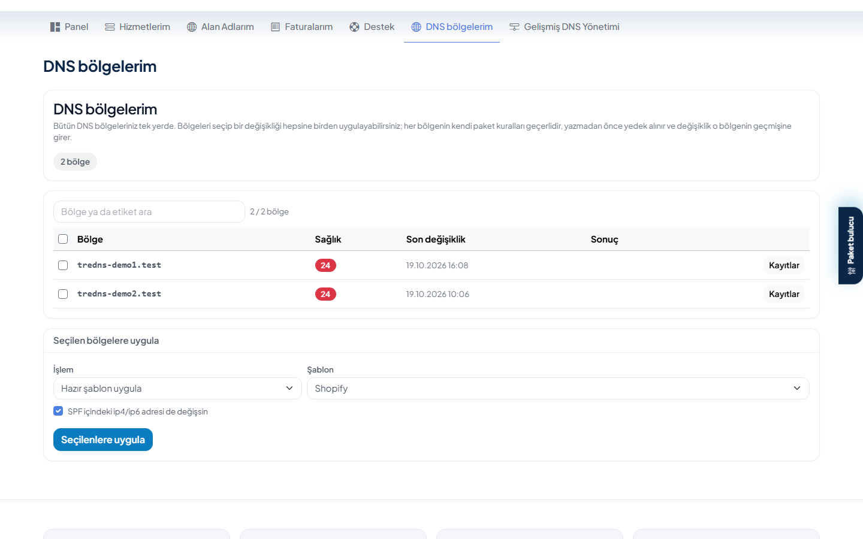Click the red 24 badge for tredns-demo2.test
Image resolution: width=863 pixels, height=539 pixels.
click(x=325, y=294)
